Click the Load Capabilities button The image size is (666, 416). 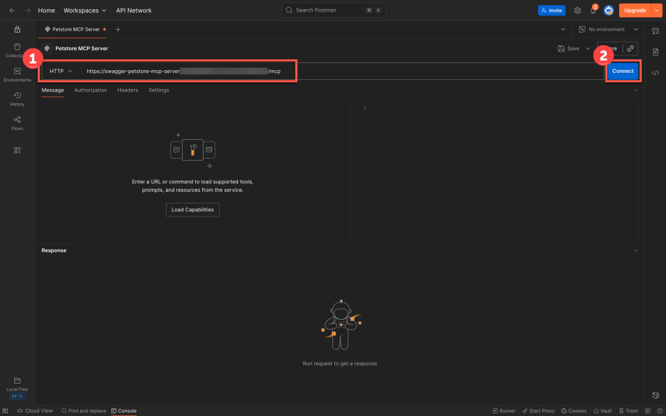click(193, 209)
